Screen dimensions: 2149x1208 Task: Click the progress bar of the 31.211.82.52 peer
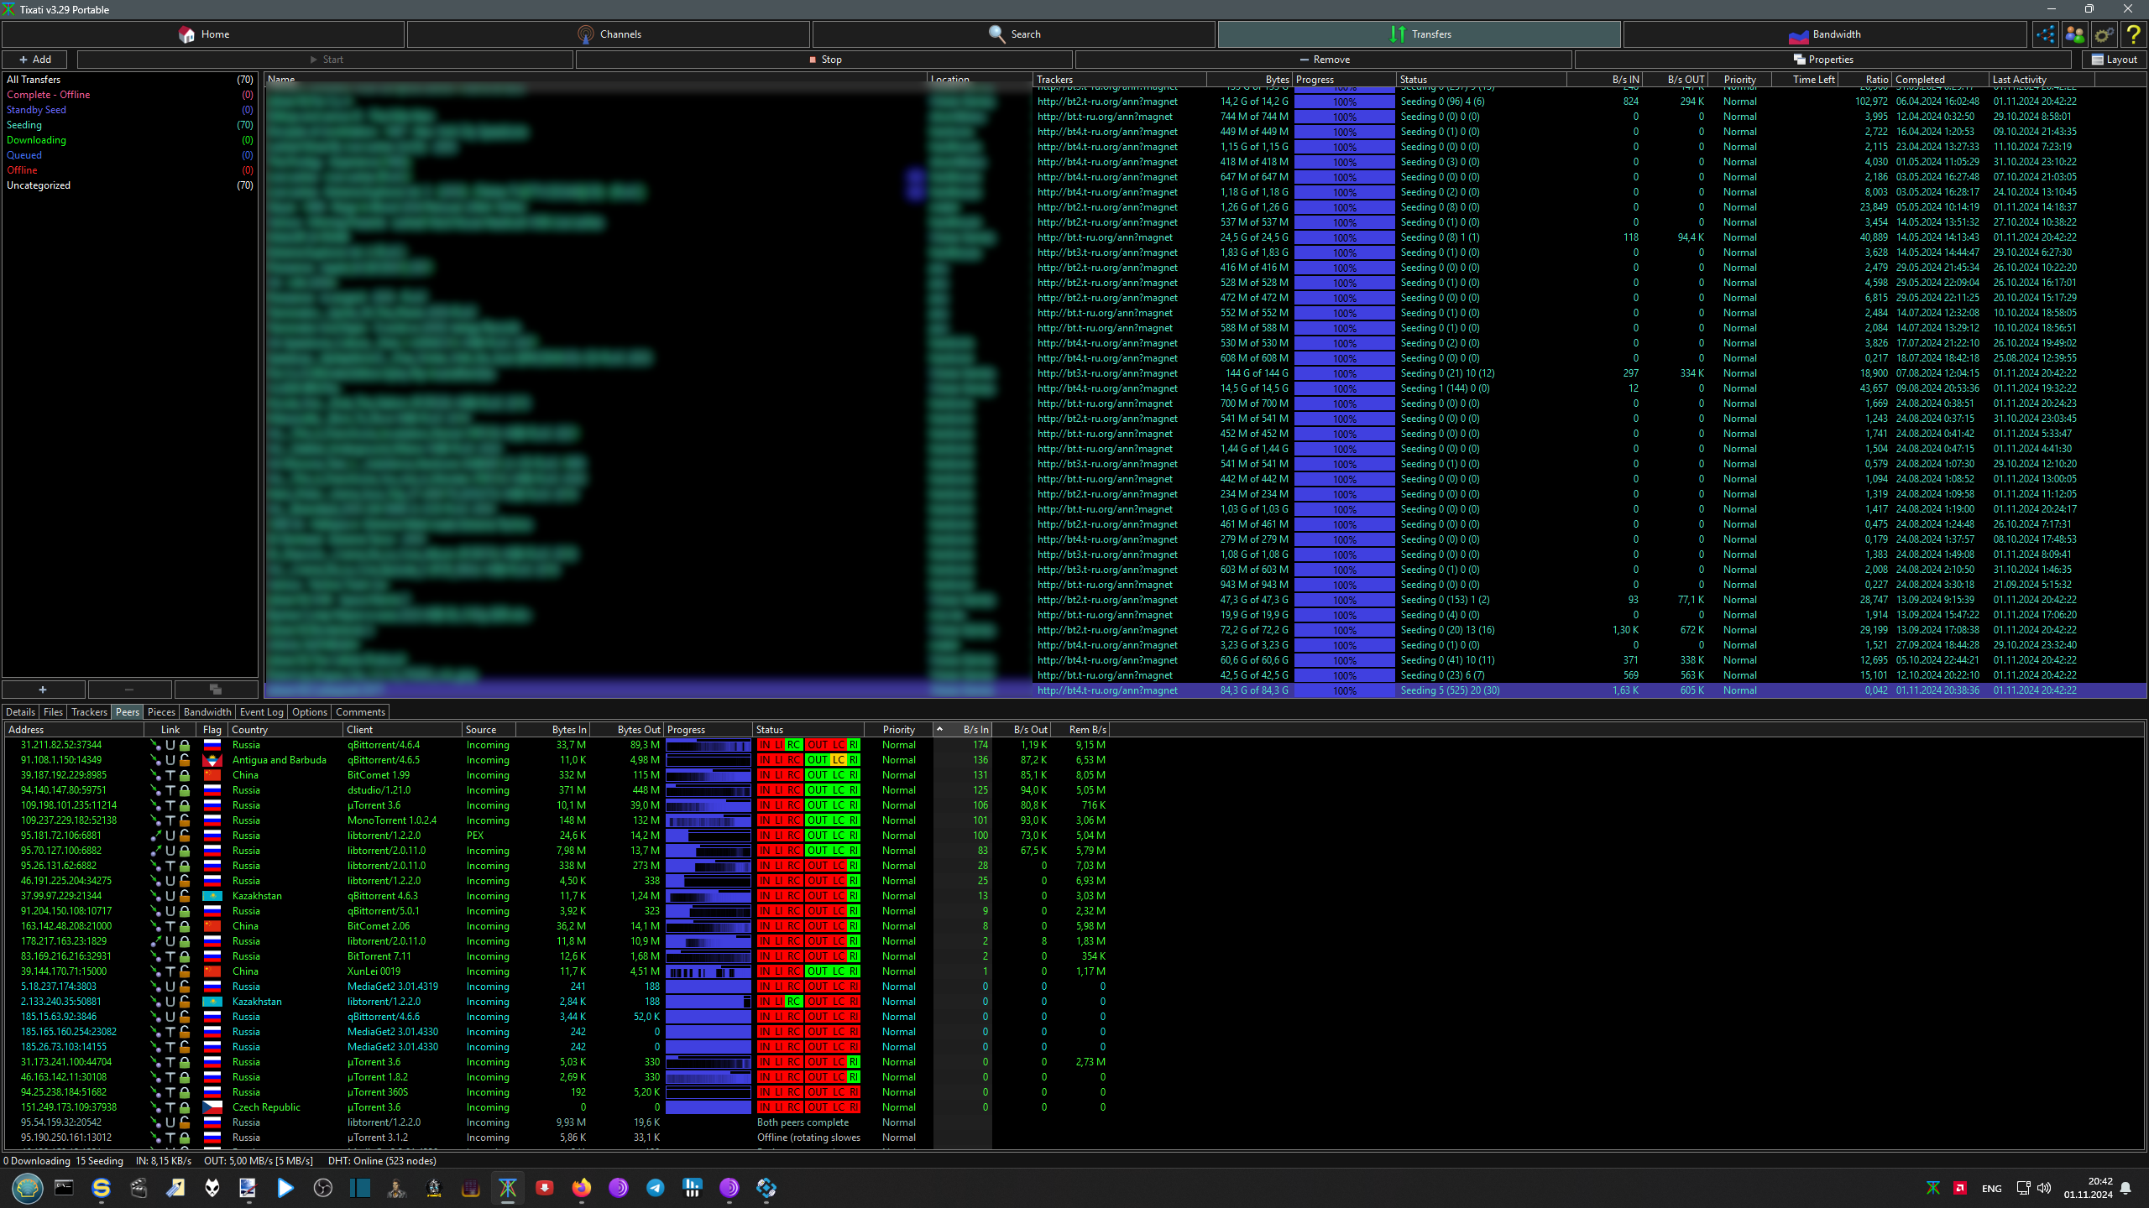[x=708, y=745]
